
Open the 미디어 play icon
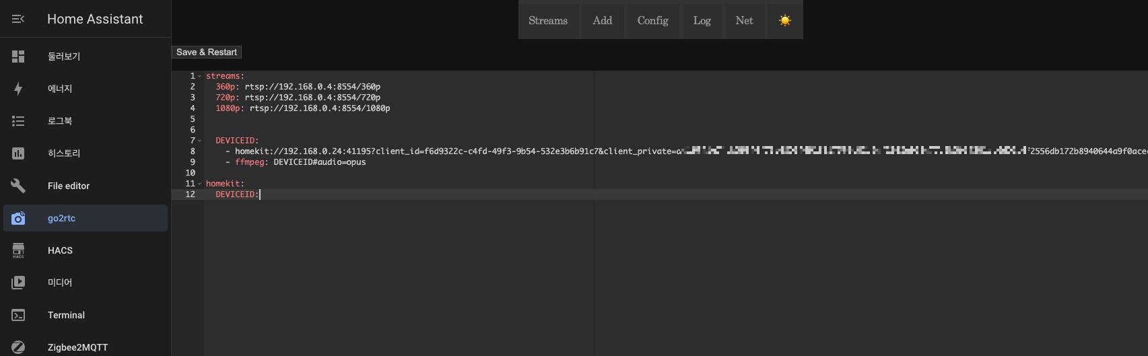pyautogui.click(x=18, y=283)
